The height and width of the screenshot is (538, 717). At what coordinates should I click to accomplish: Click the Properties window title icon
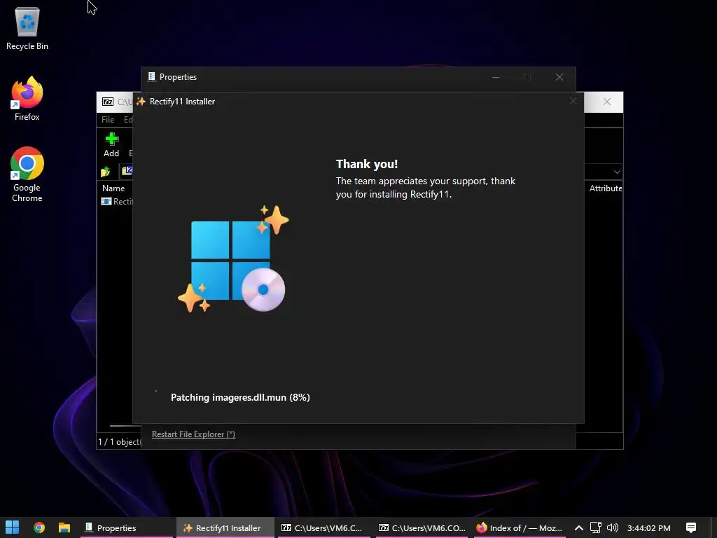click(x=152, y=77)
